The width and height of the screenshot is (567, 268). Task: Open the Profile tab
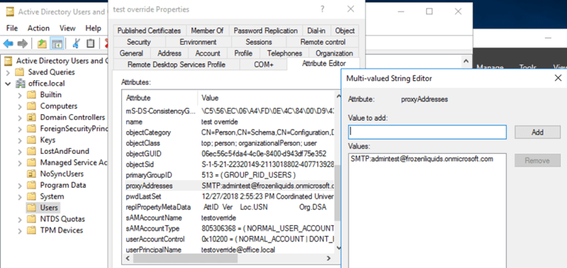(x=243, y=53)
